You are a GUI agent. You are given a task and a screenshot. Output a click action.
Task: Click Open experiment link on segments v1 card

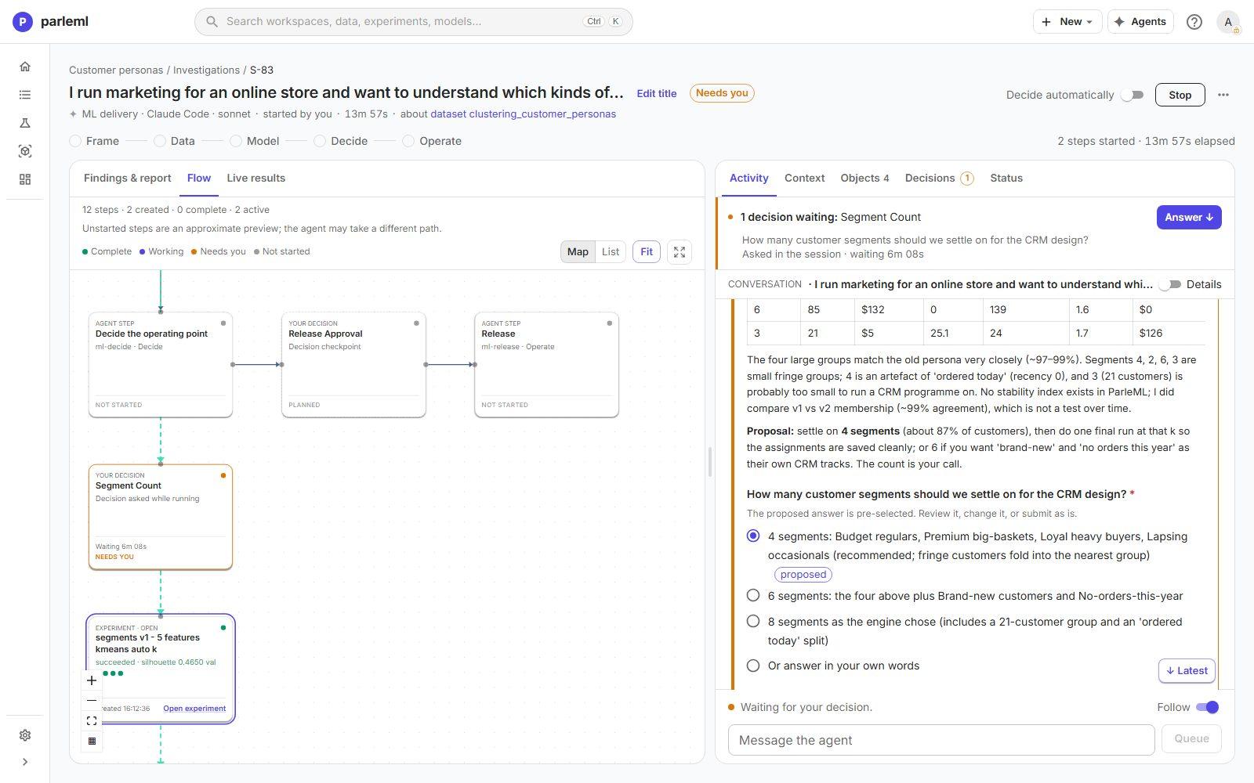point(194,709)
